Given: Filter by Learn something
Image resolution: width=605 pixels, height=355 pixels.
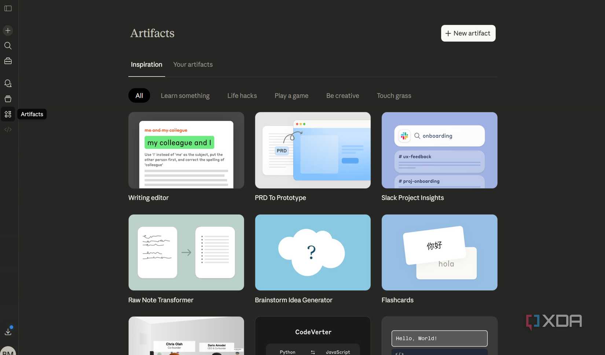Looking at the screenshot, I should (185, 96).
